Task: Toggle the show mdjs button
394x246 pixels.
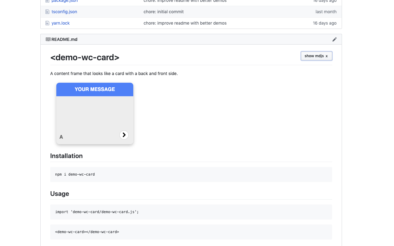Action: (x=316, y=56)
